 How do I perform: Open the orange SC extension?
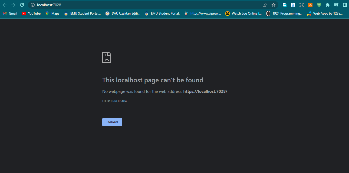(x=310, y=5)
